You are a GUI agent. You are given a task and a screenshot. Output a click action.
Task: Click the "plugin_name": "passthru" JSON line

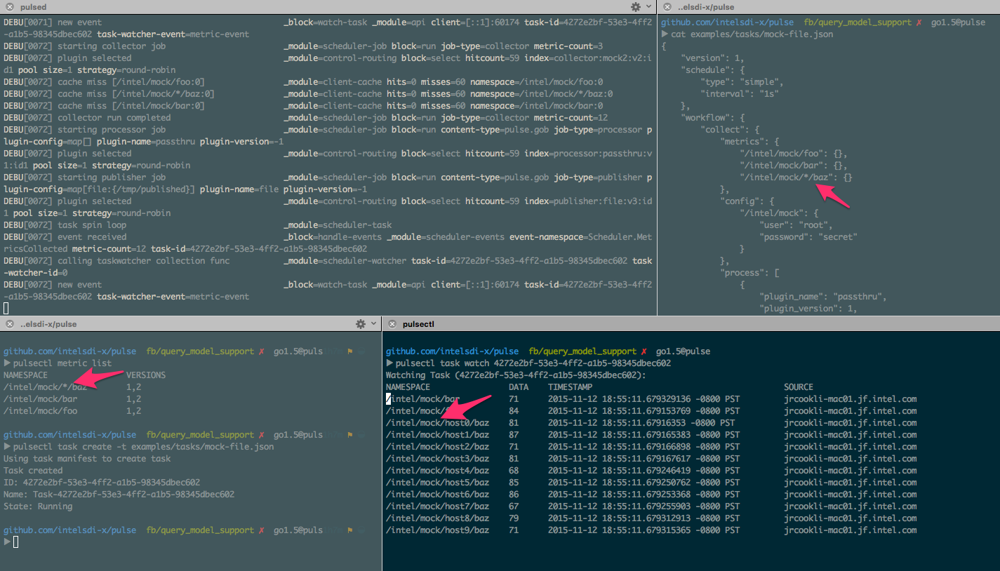pos(823,297)
